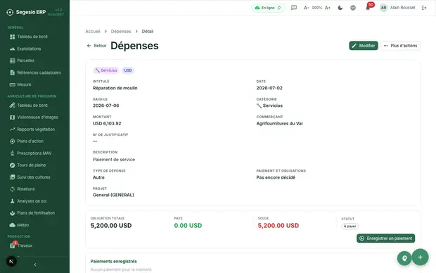This screenshot has width=436, height=273.
Task: Click the Servicios category tag
Action: pyautogui.click(x=106, y=70)
